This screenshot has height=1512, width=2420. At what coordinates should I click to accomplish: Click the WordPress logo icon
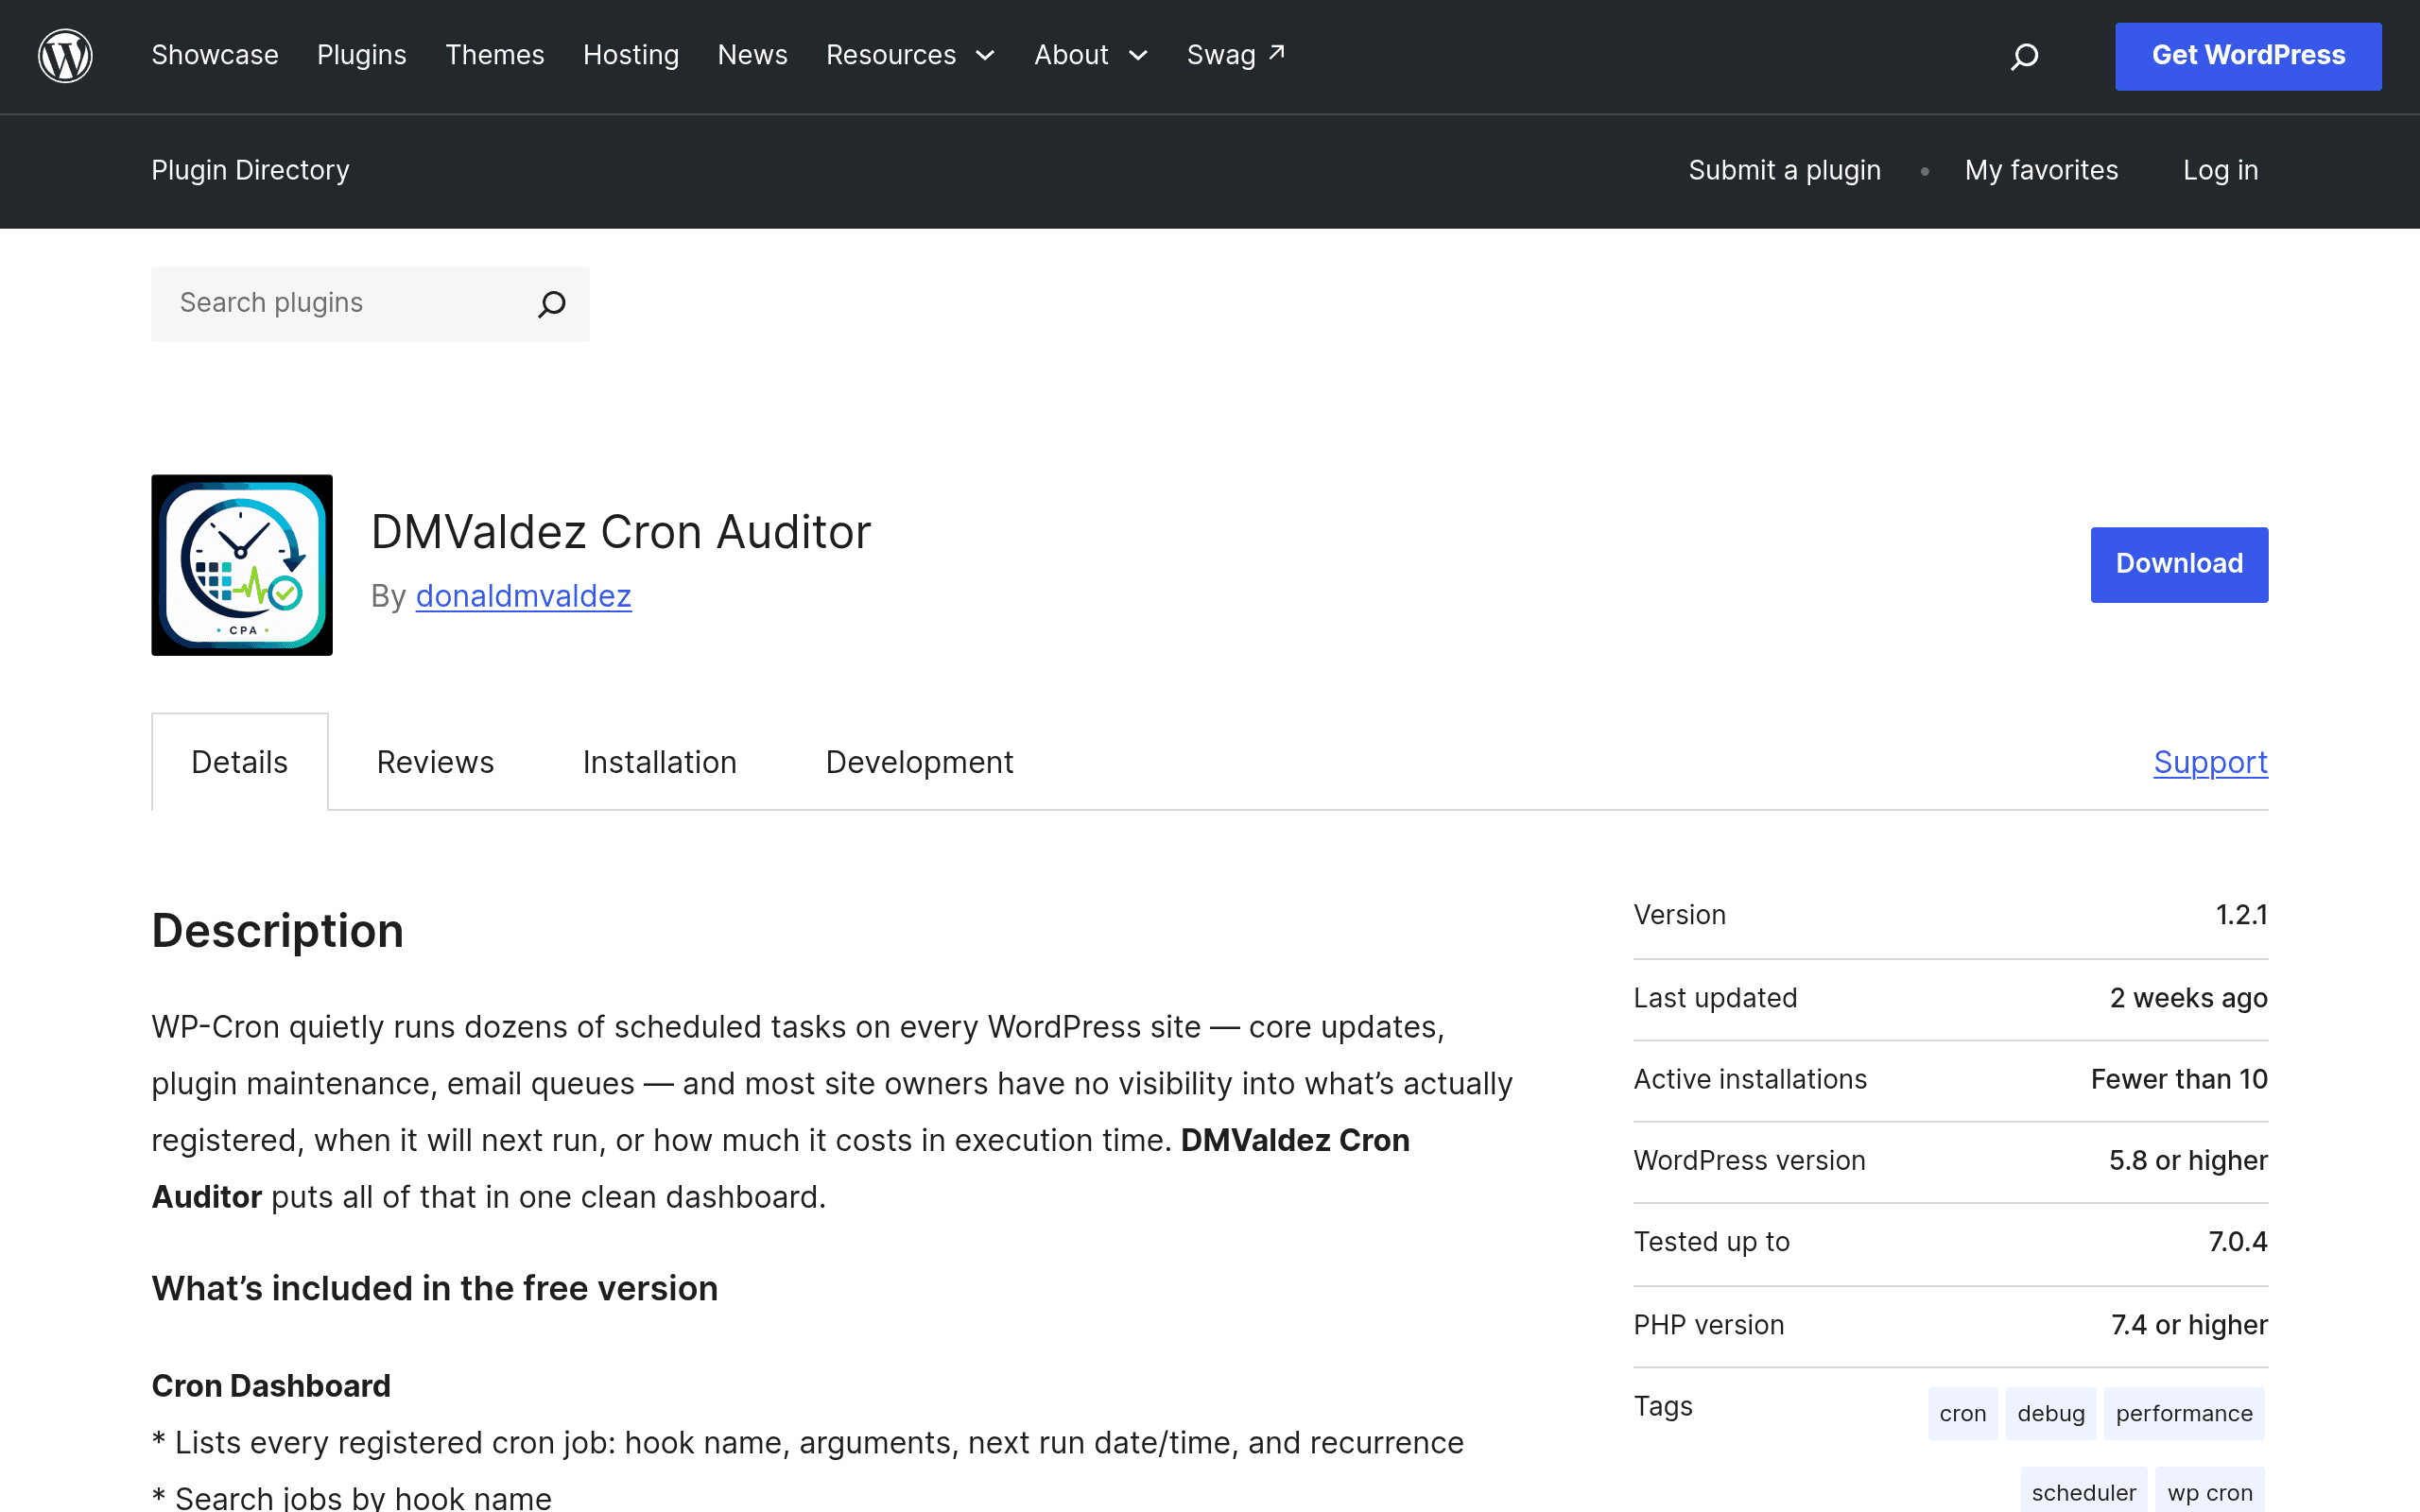(x=65, y=56)
